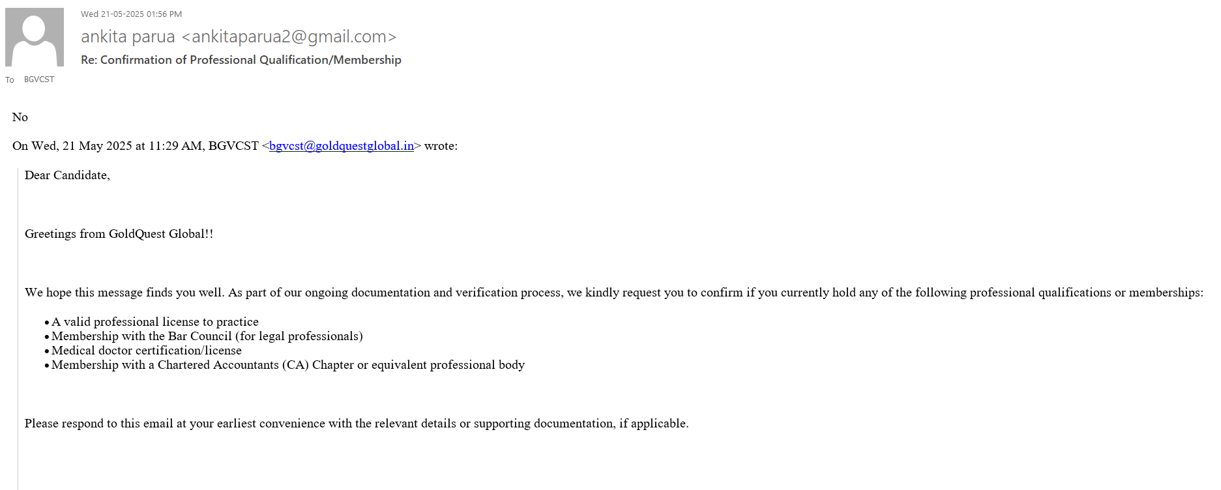Select the BGVCST recipient in To field

point(39,79)
